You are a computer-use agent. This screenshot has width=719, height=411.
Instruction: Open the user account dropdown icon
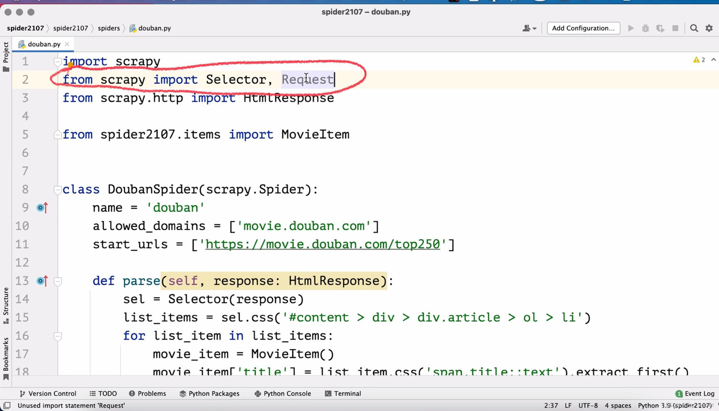[x=529, y=28]
